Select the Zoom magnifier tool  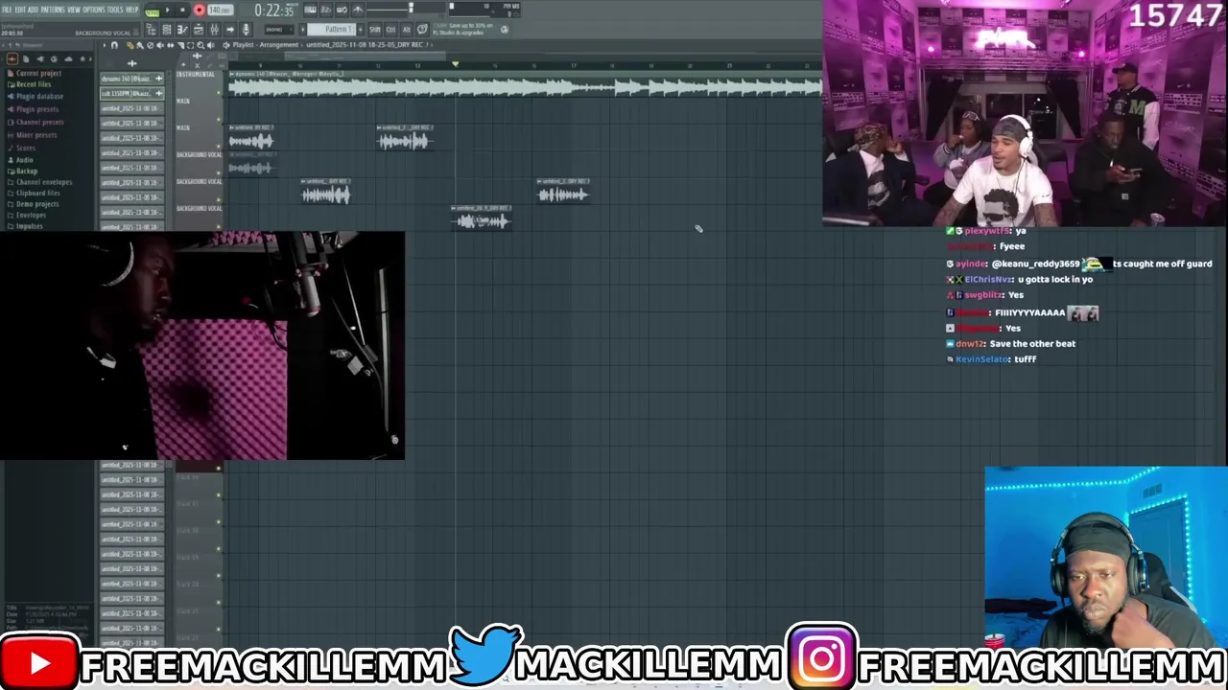[x=201, y=45]
